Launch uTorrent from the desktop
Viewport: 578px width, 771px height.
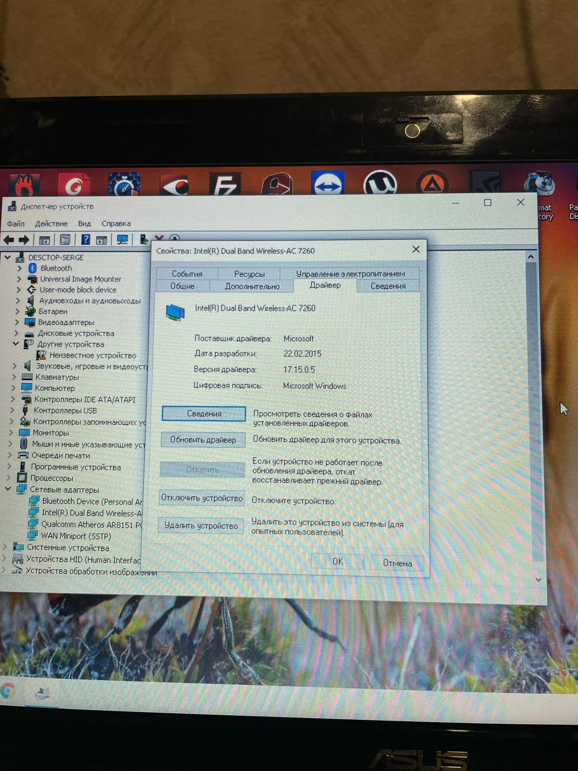[x=380, y=183]
